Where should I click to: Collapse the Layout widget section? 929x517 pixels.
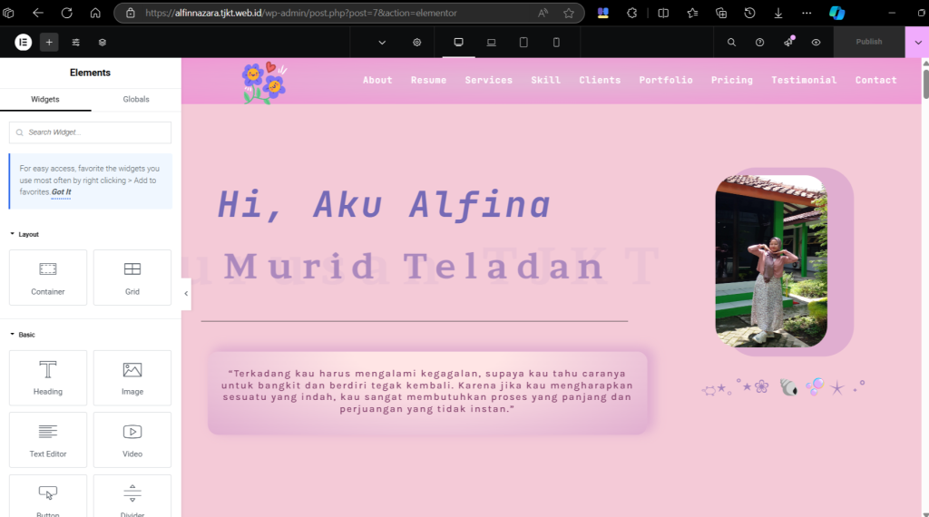[28, 234]
